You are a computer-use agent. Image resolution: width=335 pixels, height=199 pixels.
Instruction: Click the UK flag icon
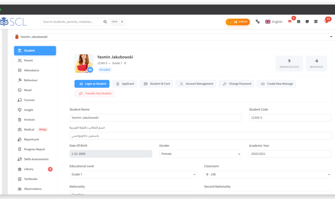point(268,22)
